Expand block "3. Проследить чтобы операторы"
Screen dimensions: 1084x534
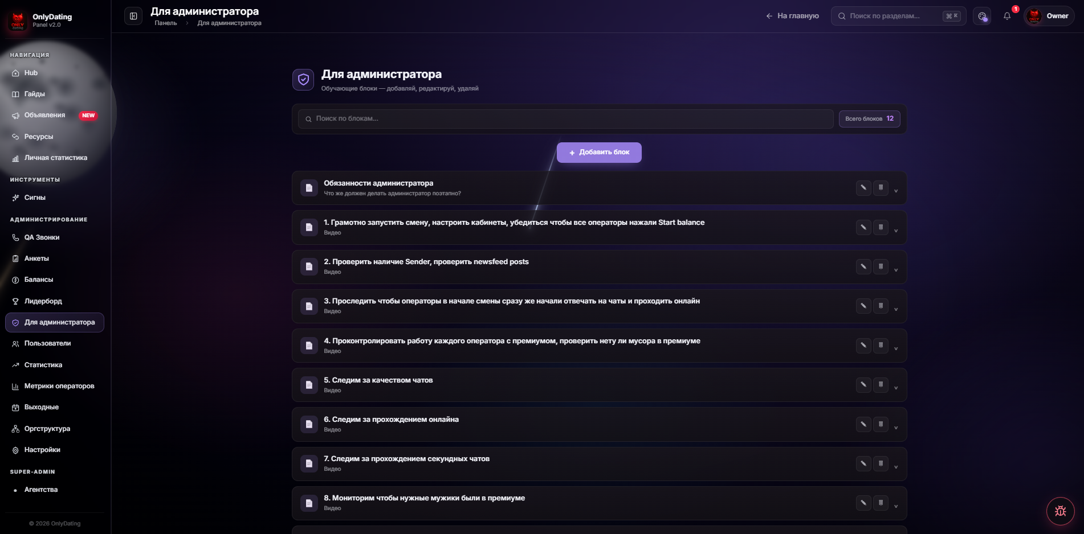[896, 309]
